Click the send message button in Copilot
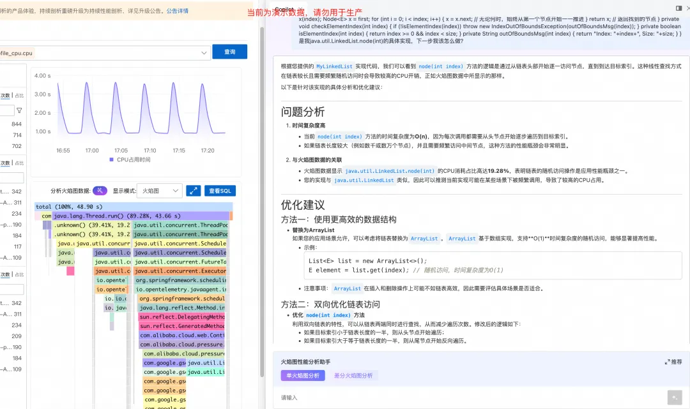 click(674, 397)
